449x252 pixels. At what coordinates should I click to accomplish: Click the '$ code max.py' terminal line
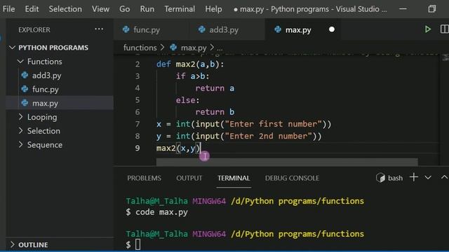click(157, 212)
